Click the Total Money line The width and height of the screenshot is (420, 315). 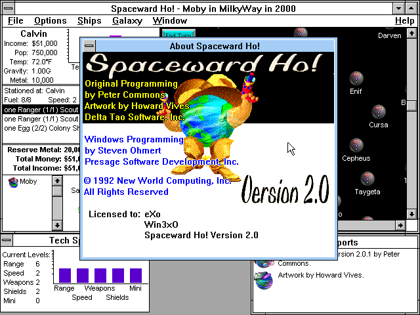[48, 159]
